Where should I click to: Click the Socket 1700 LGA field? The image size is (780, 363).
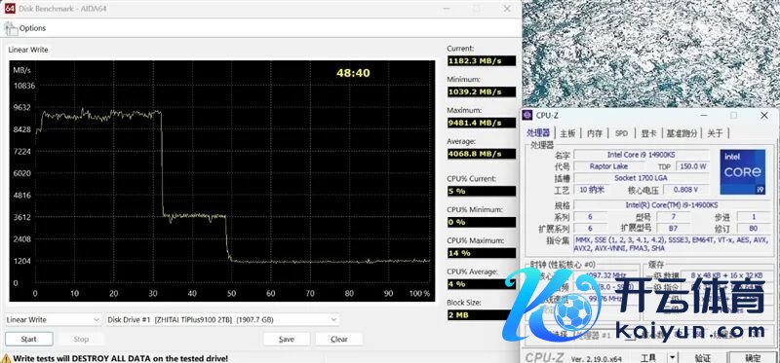click(642, 178)
